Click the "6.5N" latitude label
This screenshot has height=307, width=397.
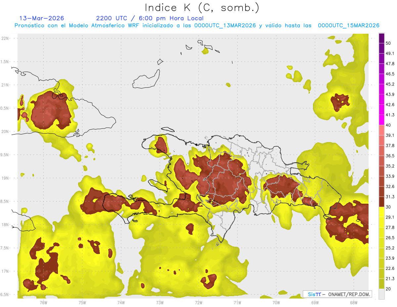coord(4,294)
